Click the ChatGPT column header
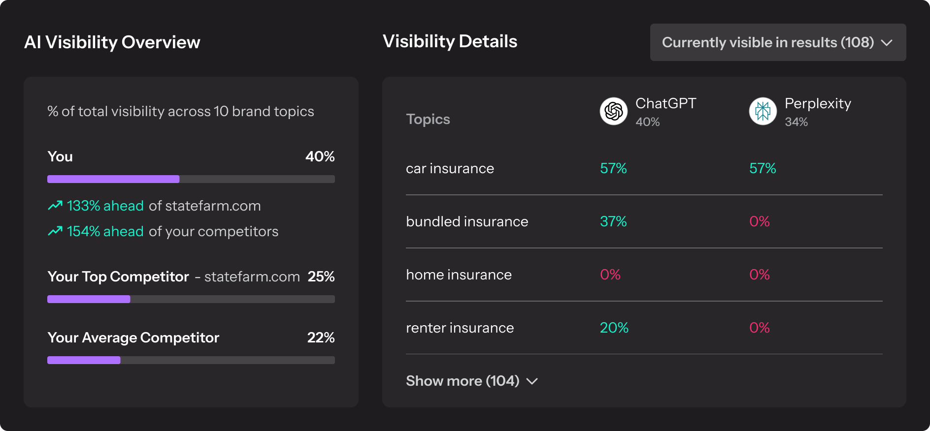930x431 pixels. point(665,103)
